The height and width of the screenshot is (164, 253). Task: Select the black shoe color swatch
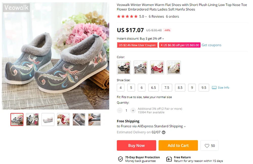124,67
